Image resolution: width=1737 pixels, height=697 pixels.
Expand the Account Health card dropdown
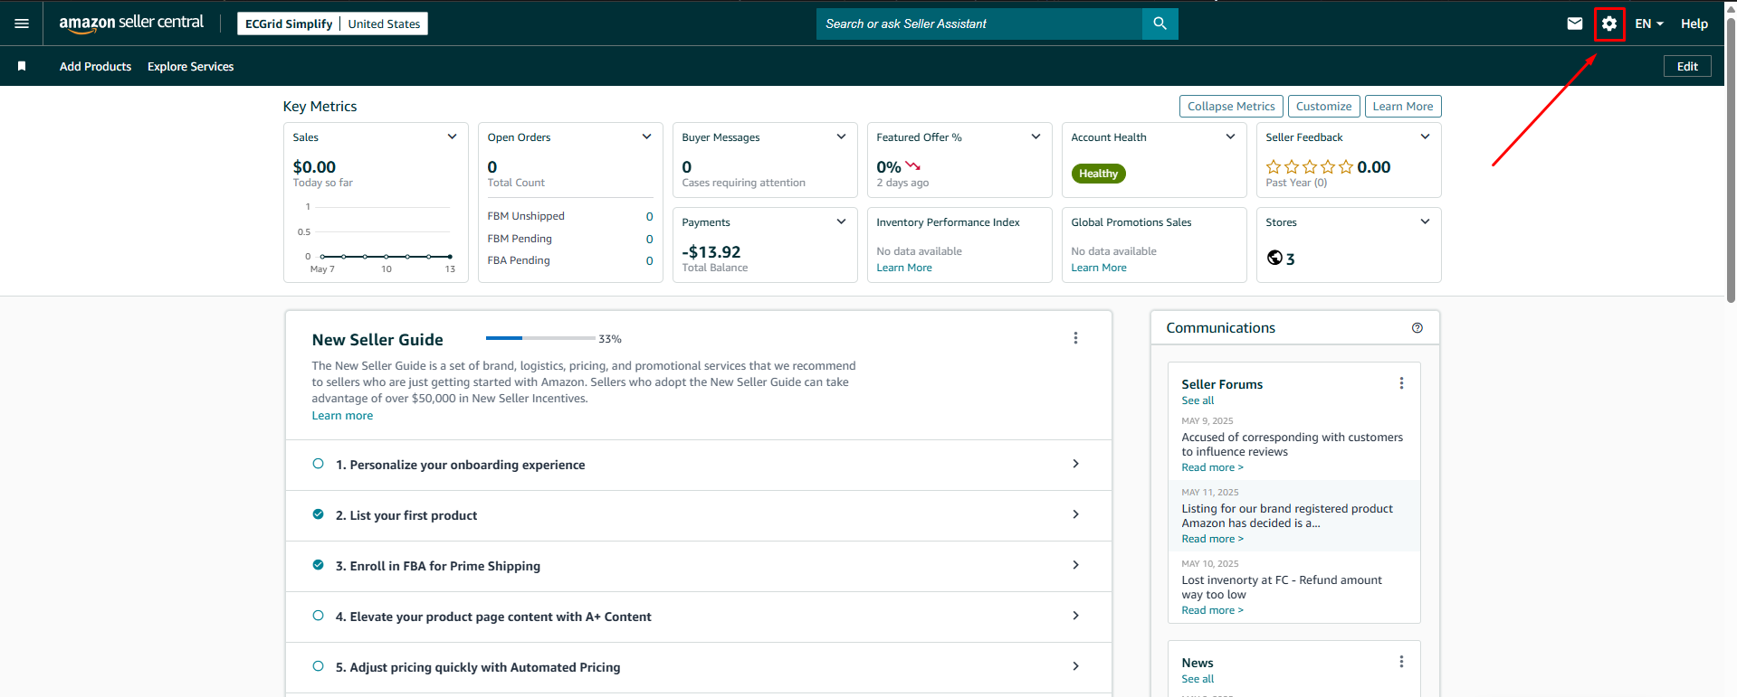(x=1230, y=137)
